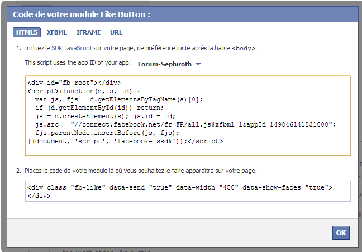
Task: Open the XFBML code tab
Action: tap(57, 32)
